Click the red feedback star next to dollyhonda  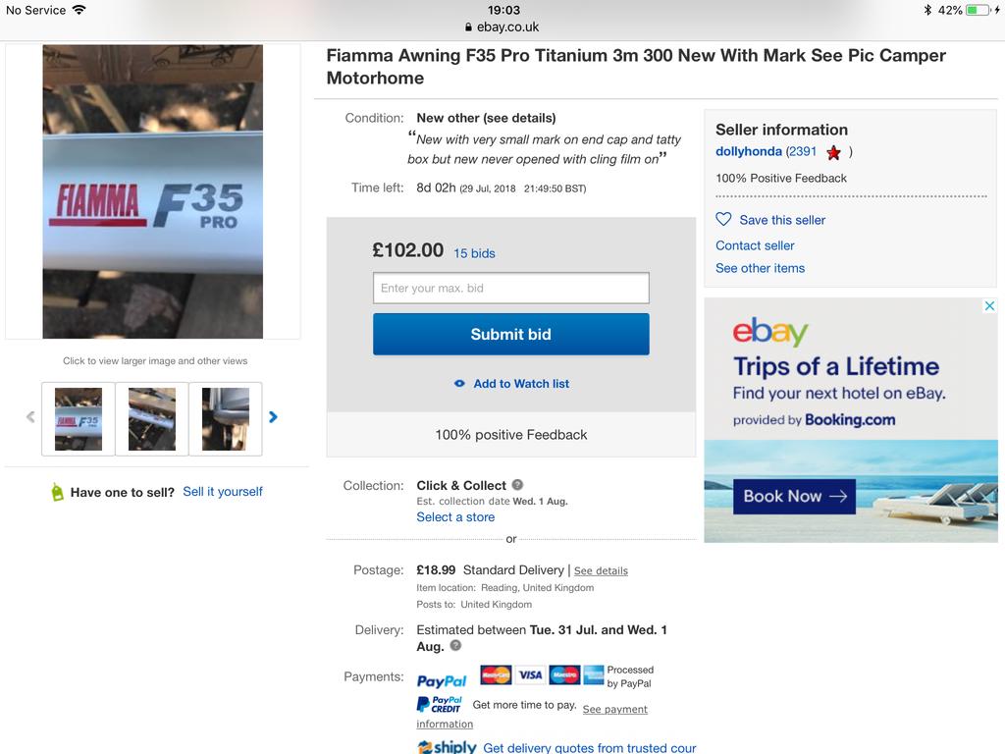[833, 152]
